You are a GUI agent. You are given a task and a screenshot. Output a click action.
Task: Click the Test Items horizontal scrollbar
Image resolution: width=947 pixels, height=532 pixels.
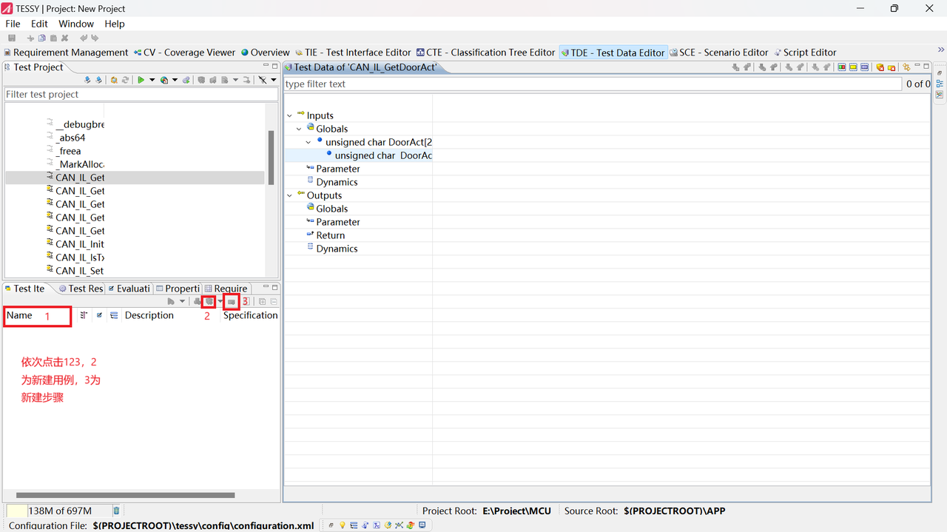125,496
